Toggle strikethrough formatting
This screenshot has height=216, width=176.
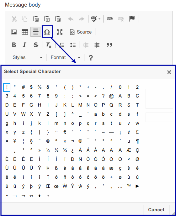tap(36, 45)
